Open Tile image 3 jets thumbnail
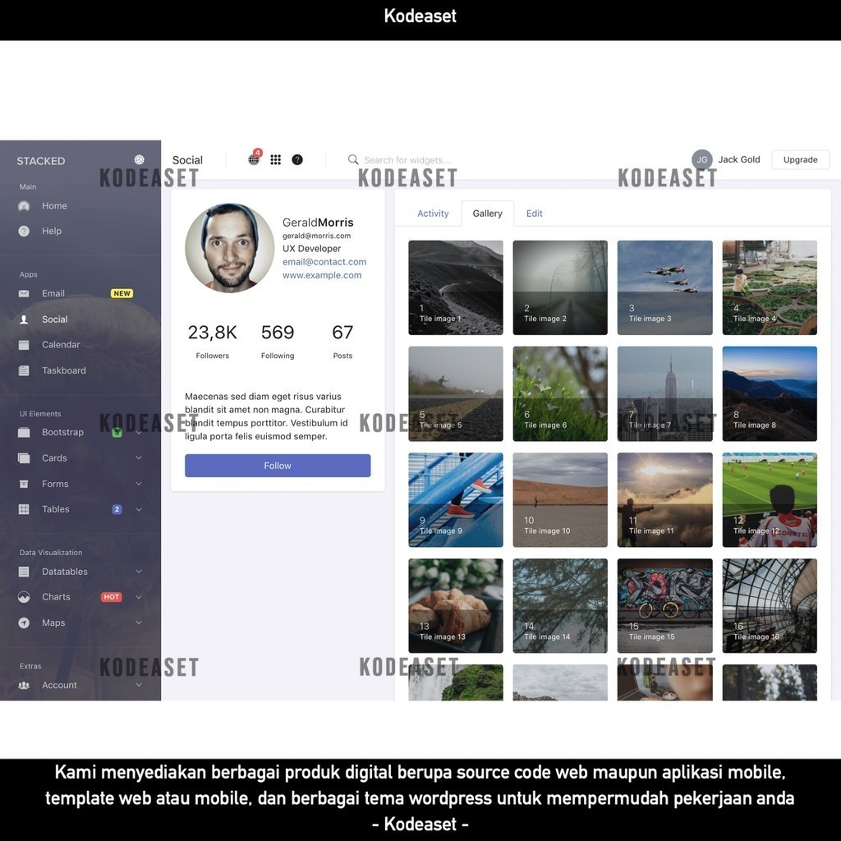Viewport: 841px width, 841px height. click(x=665, y=287)
